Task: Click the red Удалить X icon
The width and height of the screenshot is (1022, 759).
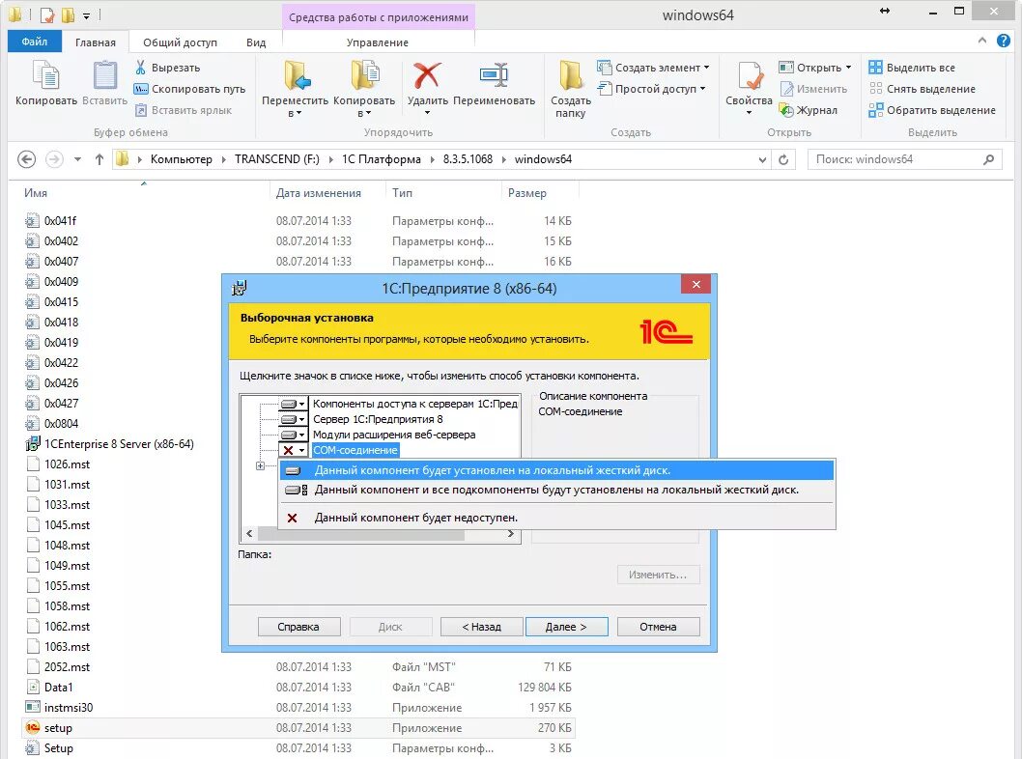Action: [427, 75]
